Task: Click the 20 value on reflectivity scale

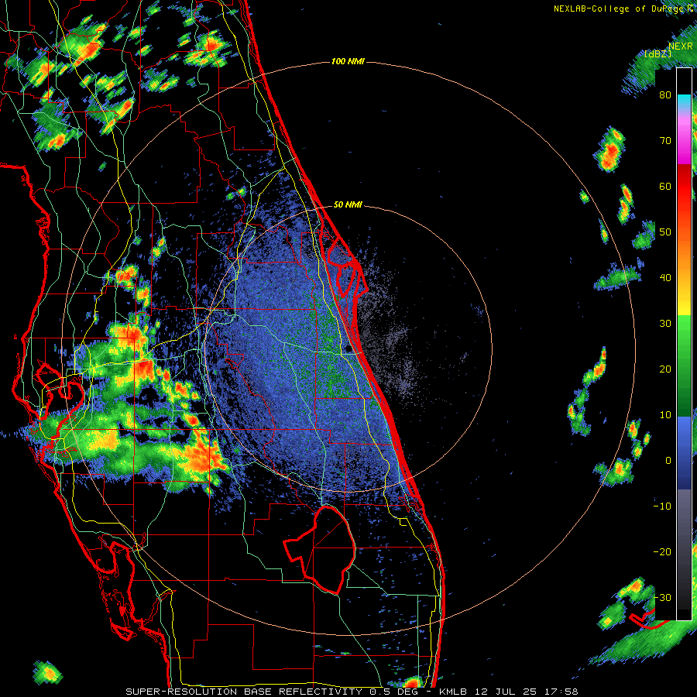Action: click(665, 369)
